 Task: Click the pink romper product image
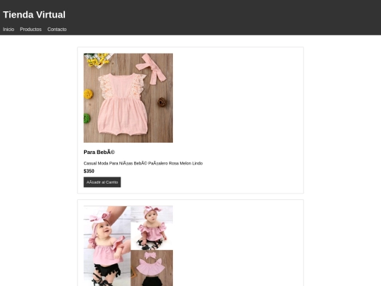point(128,97)
